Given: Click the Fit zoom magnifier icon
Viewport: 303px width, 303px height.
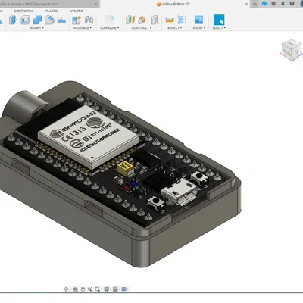Looking at the screenshot, I should pos(97,289).
